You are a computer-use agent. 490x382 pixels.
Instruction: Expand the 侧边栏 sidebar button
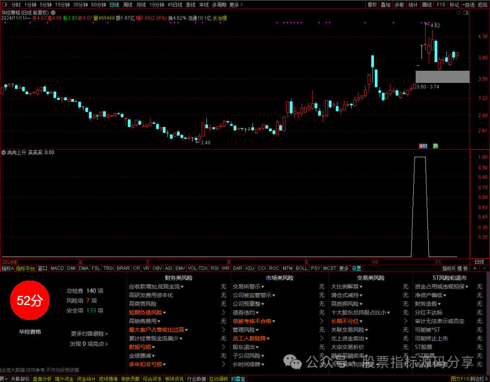tap(480, 379)
